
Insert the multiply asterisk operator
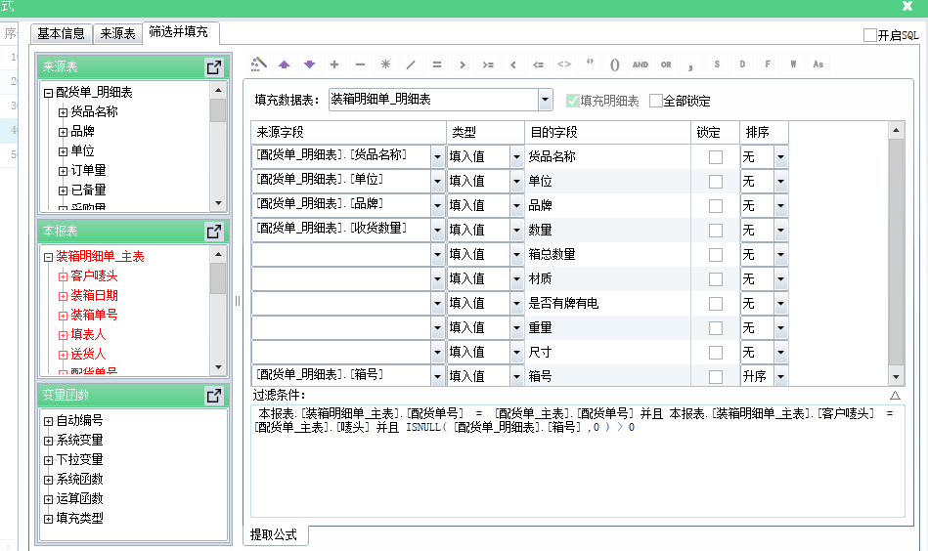385,64
